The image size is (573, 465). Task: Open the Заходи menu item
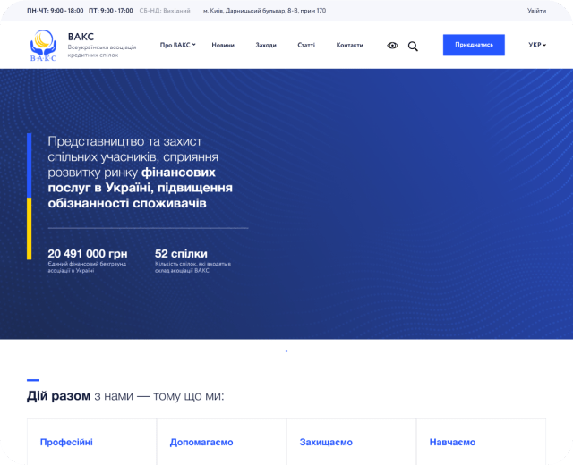266,45
